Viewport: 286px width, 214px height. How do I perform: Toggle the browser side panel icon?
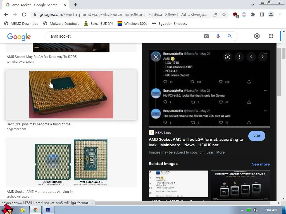262,14
